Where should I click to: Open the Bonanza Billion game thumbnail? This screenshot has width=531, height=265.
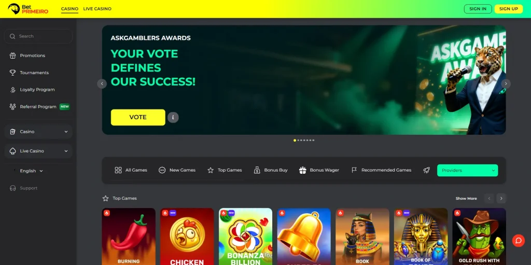pos(245,236)
